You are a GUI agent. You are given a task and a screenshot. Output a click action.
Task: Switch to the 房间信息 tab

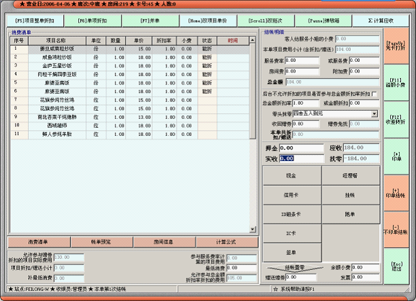click(x=164, y=242)
